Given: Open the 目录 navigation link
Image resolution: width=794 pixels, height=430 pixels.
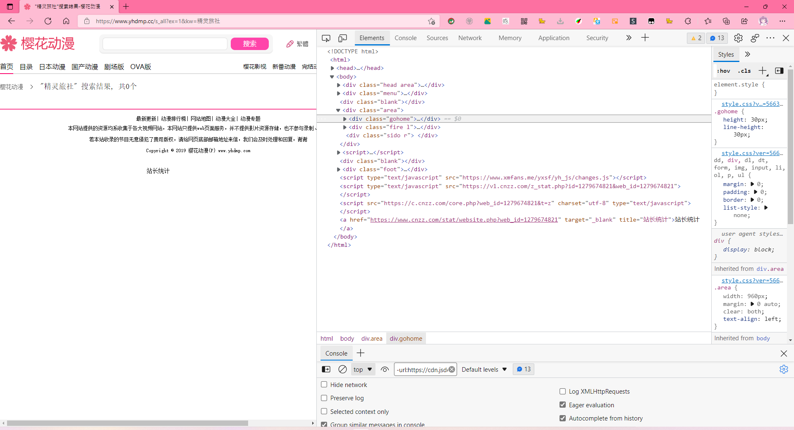Looking at the screenshot, I should 26,67.
